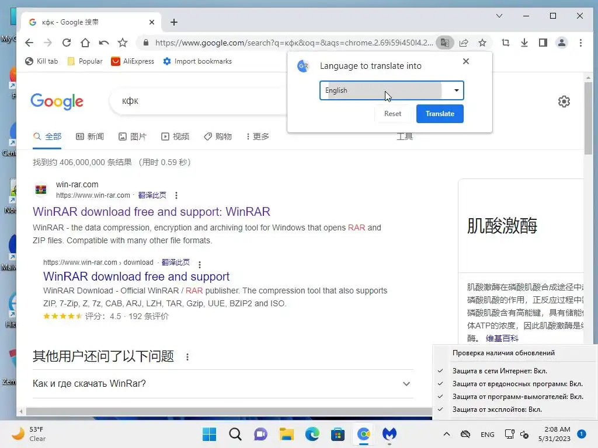
Task: Toggle Защита в сети Интернет option
Action: click(500, 370)
